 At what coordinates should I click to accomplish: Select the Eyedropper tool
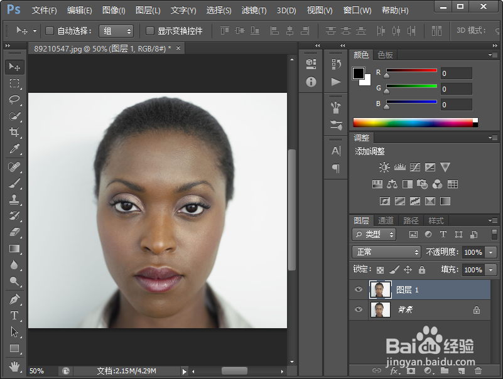(x=14, y=149)
